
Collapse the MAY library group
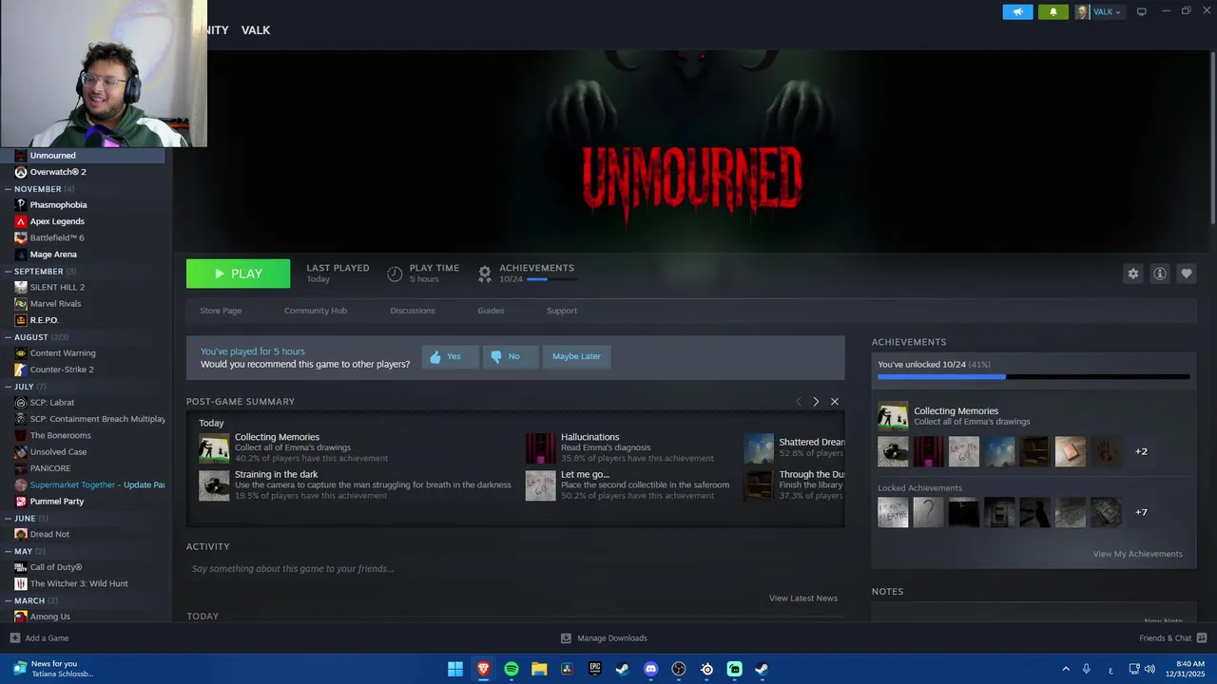pyautogui.click(x=9, y=551)
